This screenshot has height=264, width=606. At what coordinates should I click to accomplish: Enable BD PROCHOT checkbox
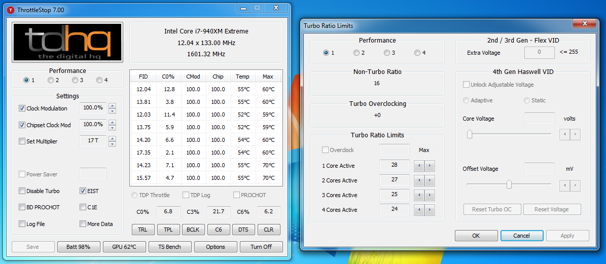(22, 207)
